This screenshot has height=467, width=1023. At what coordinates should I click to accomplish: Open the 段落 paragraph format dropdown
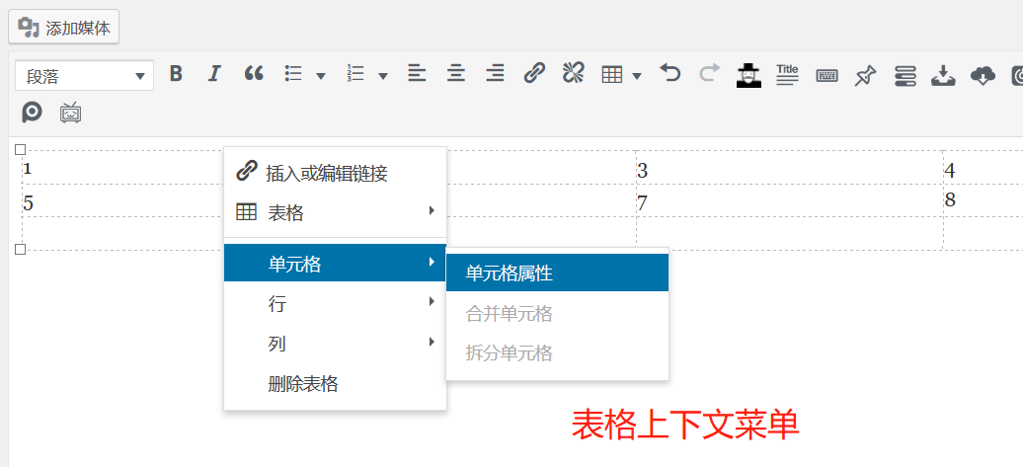tap(84, 75)
